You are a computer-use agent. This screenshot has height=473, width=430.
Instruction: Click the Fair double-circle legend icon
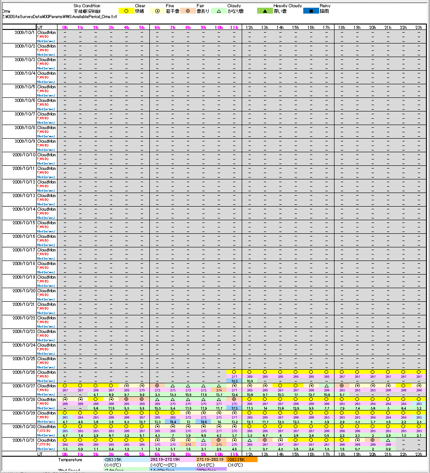pyautogui.click(x=188, y=10)
